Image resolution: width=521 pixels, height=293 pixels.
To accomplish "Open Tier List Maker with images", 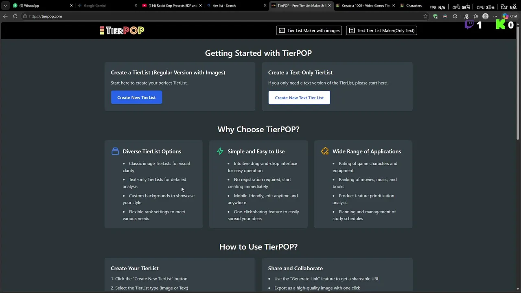I will coord(309,31).
